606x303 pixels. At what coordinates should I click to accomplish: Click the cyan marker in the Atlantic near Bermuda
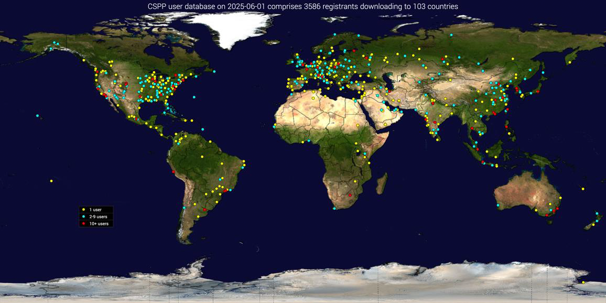194,97
